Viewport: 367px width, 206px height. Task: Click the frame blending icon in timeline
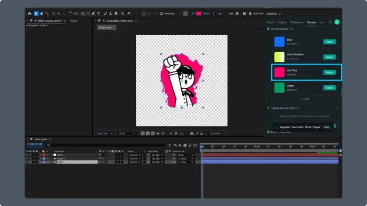click(x=185, y=145)
